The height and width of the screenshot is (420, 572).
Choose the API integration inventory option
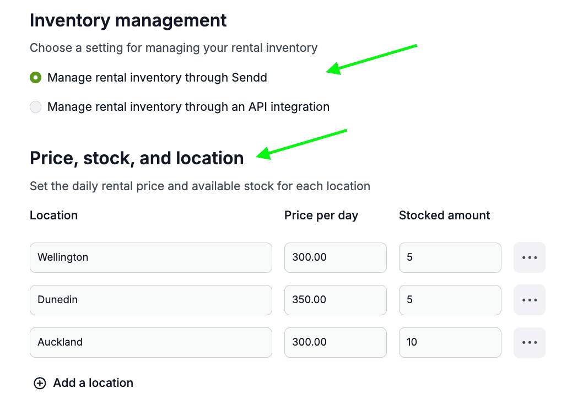tap(36, 107)
